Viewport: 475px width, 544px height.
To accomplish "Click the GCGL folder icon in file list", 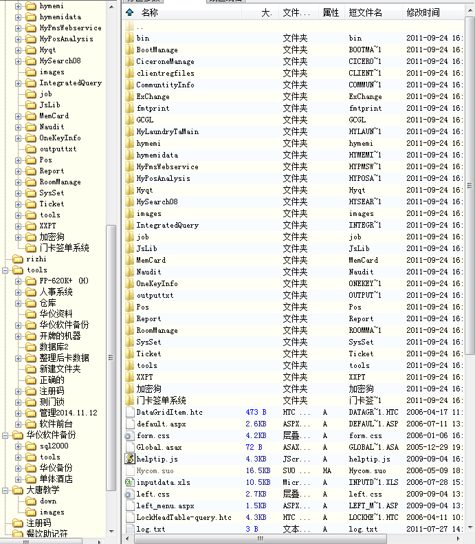I will pos(130,120).
